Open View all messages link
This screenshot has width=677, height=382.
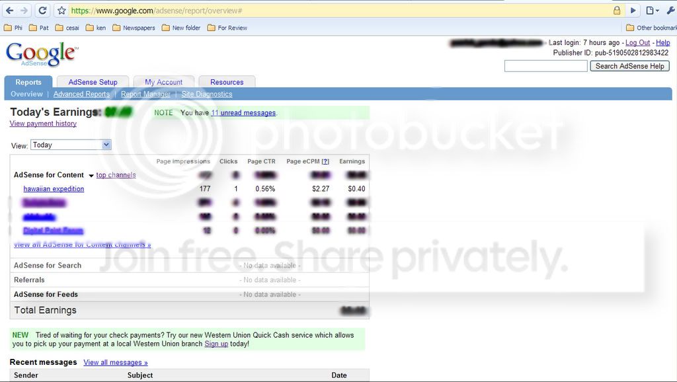pos(115,363)
